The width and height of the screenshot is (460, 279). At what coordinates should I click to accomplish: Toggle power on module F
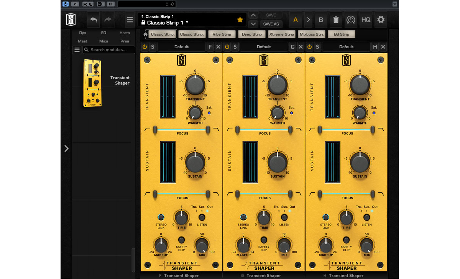pos(145,47)
